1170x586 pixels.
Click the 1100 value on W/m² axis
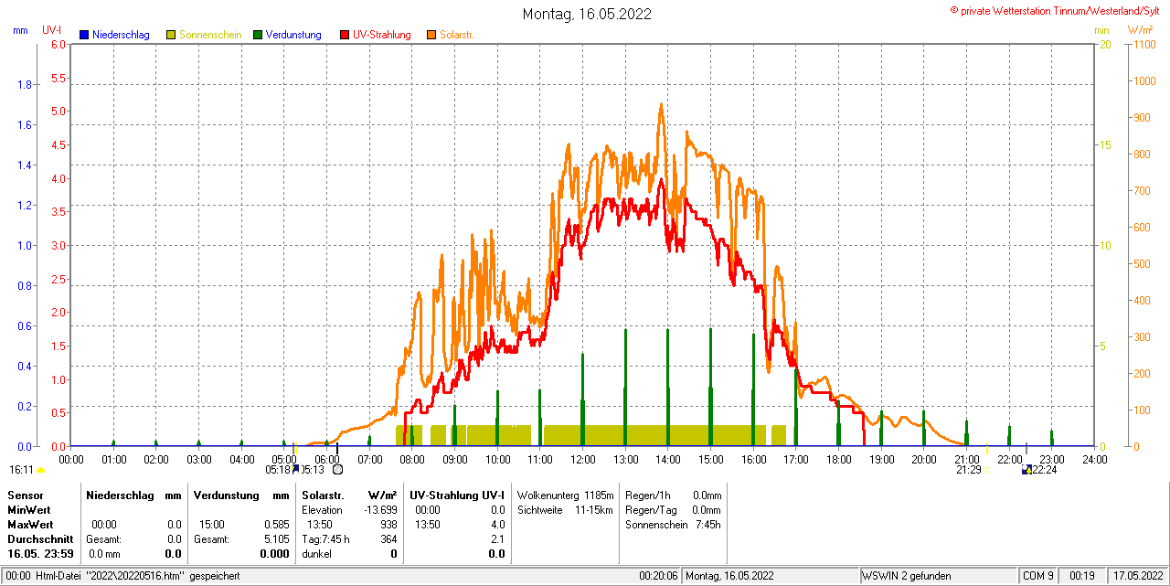1143,44
